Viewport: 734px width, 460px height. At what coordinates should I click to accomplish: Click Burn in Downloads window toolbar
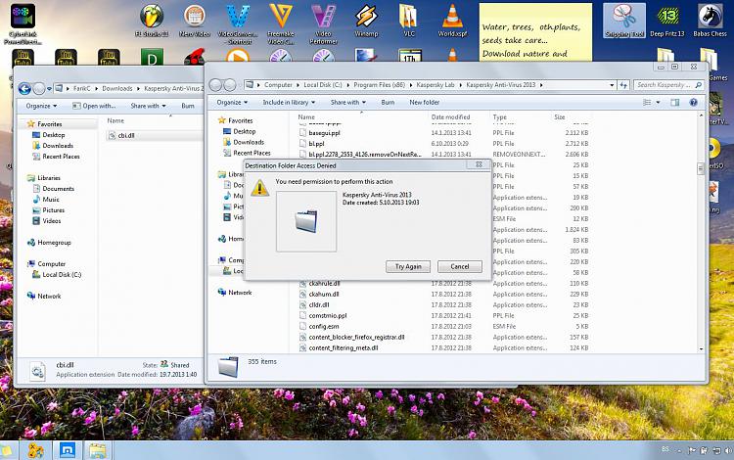(x=188, y=106)
